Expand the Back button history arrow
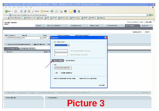159x111 pixels. pyautogui.click(x=12, y=11)
